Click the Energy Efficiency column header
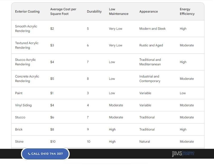 187,11
